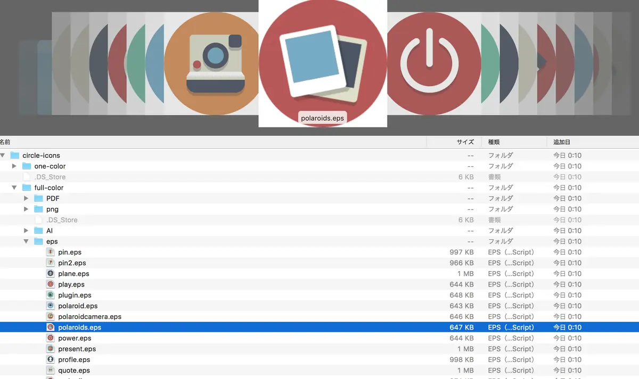Click the polaroidcamera.eps file icon
The width and height of the screenshot is (639, 379).
pos(51,316)
